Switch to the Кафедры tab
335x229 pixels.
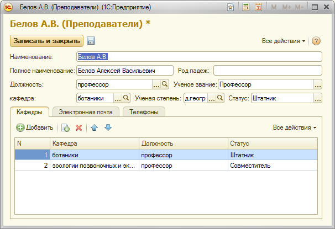(29, 112)
